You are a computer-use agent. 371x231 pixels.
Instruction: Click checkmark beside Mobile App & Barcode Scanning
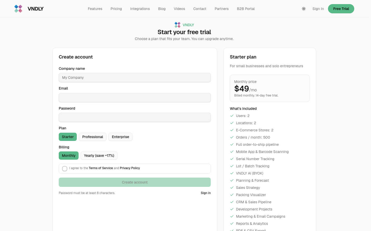232,152
